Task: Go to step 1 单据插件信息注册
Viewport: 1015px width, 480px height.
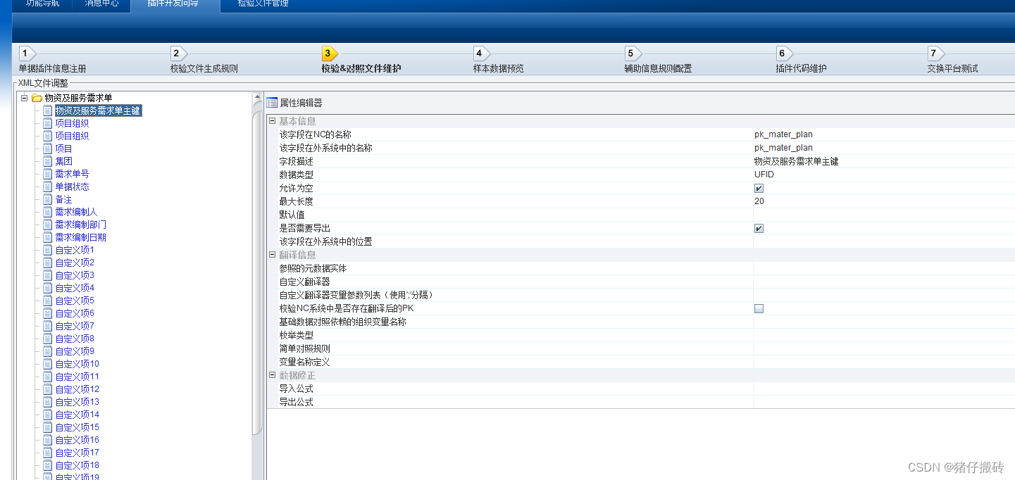Action: (x=26, y=53)
